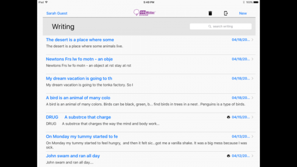The image size is (297, 167).
Task: Click the 04/18 date on desert entry
Action: coord(241,40)
